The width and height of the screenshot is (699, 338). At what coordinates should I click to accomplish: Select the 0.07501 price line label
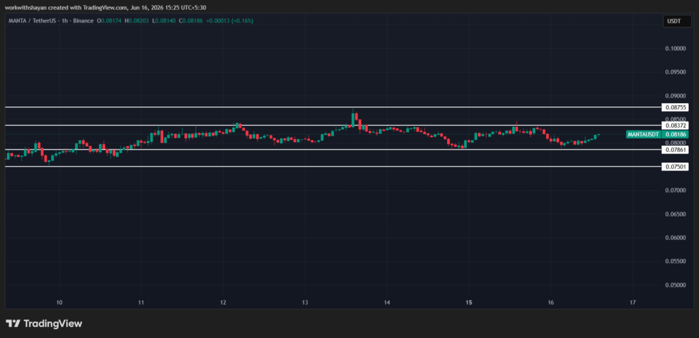pos(675,167)
